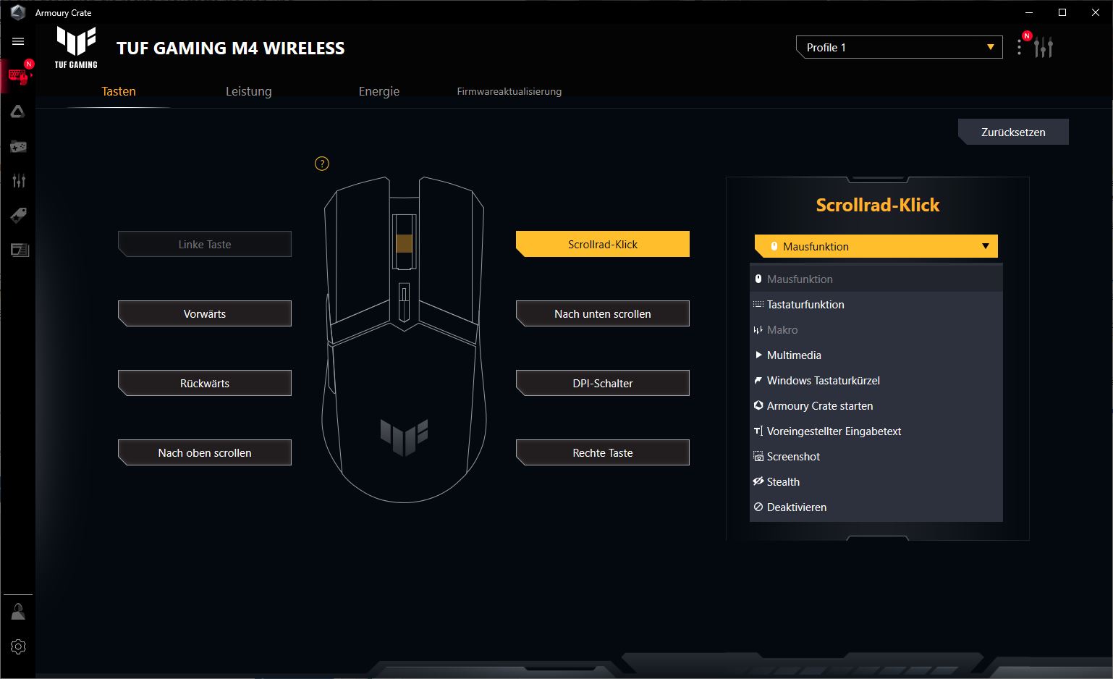The height and width of the screenshot is (679, 1113).
Task: Select the Scrollrad-Klick button
Action: pos(603,244)
